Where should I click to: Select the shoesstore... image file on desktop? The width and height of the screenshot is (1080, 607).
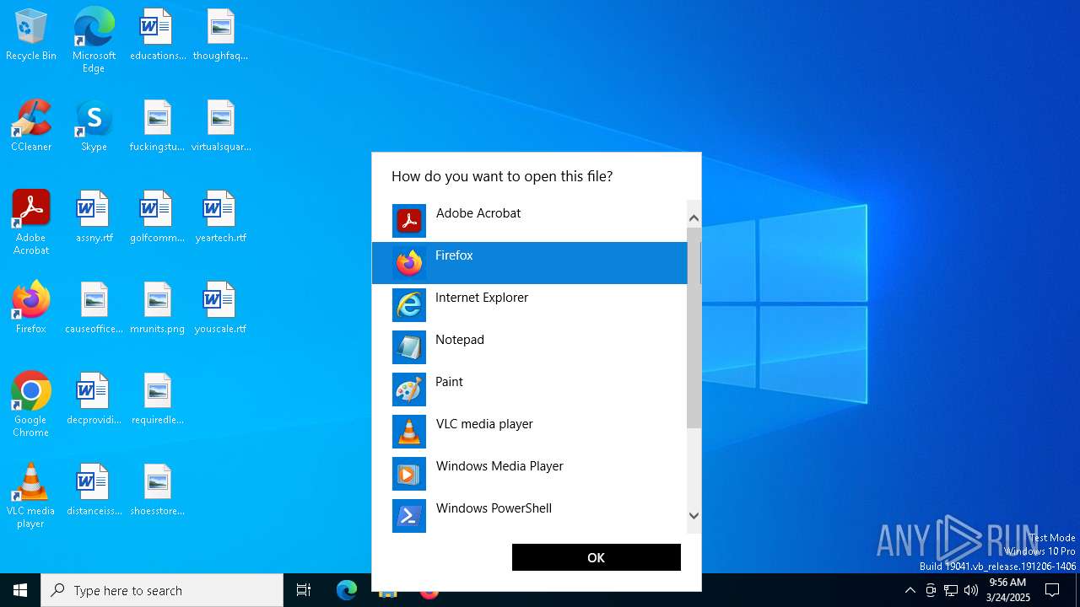[x=158, y=491]
